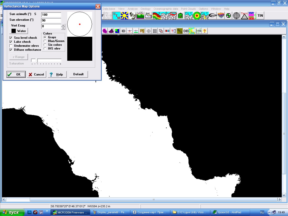Click the mesh perspective P icon

(164, 15)
